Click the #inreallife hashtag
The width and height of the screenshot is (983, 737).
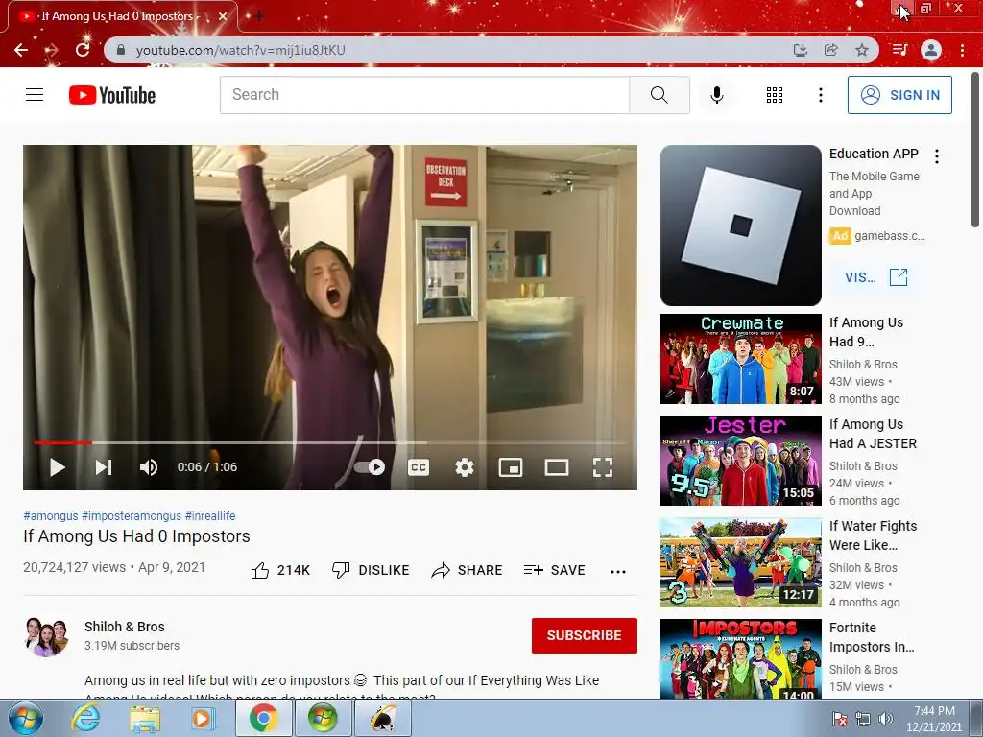coord(210,515)
